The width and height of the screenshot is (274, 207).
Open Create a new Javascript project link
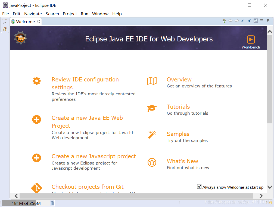pyautogui.click(x=94, y=156)
